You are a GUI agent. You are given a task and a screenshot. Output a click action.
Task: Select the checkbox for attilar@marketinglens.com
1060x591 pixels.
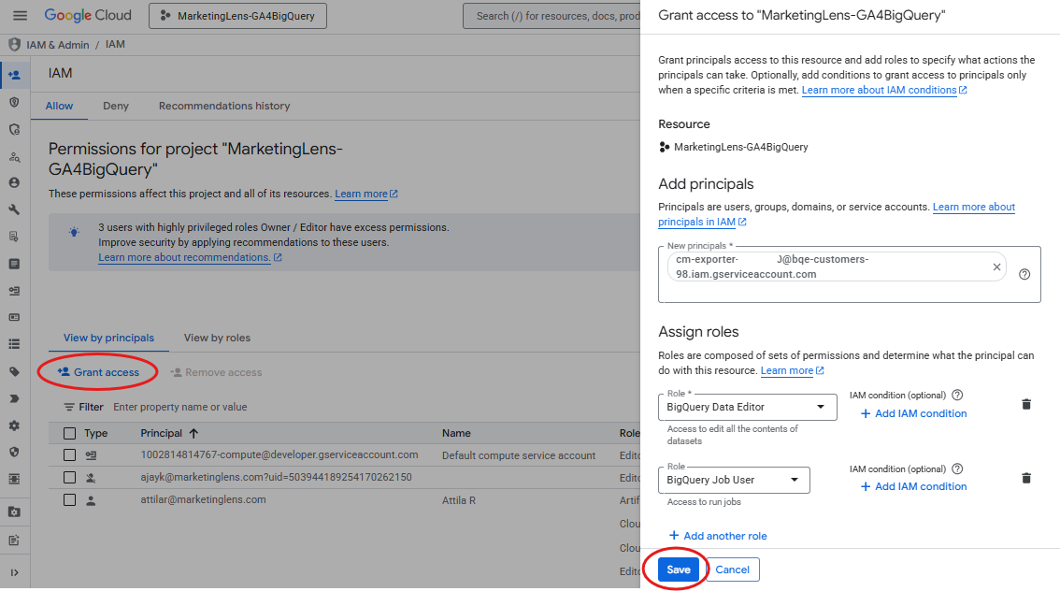69,499
